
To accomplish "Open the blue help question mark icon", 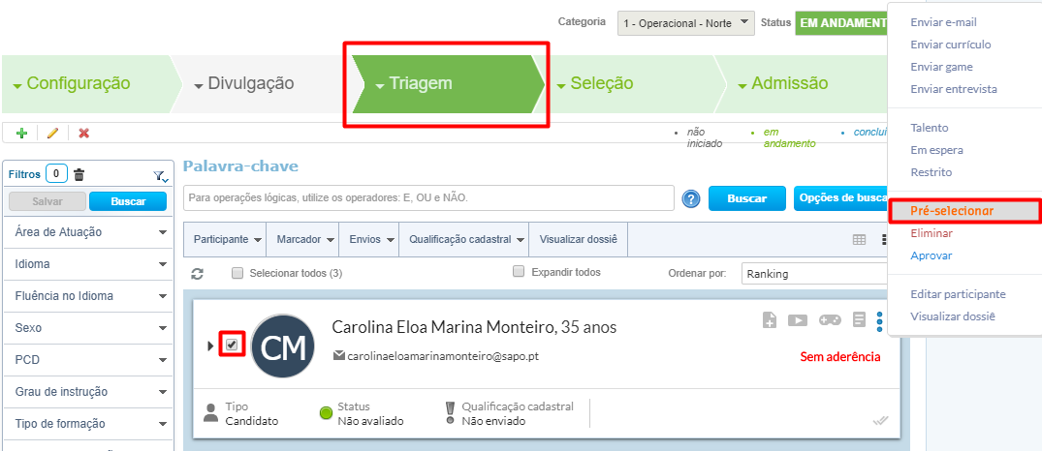I will pyautogui.click(x=691, y=199).
